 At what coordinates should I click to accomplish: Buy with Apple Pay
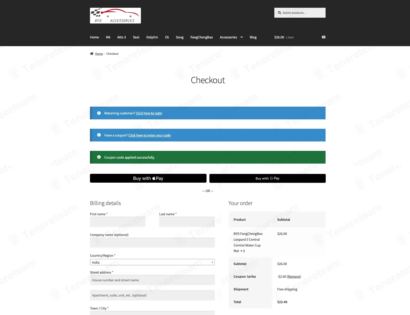(x=148, y=178)
